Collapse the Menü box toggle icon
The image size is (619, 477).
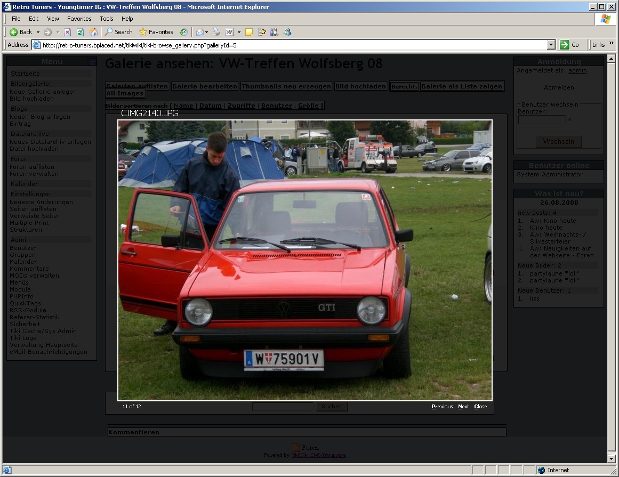(x=91, y=61)
